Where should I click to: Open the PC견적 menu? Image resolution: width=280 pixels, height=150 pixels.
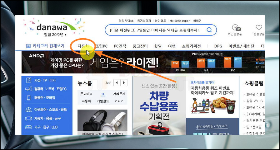tap(120, 46)
